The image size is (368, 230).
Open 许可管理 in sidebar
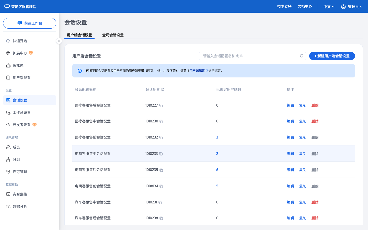[x=30, y=172]
